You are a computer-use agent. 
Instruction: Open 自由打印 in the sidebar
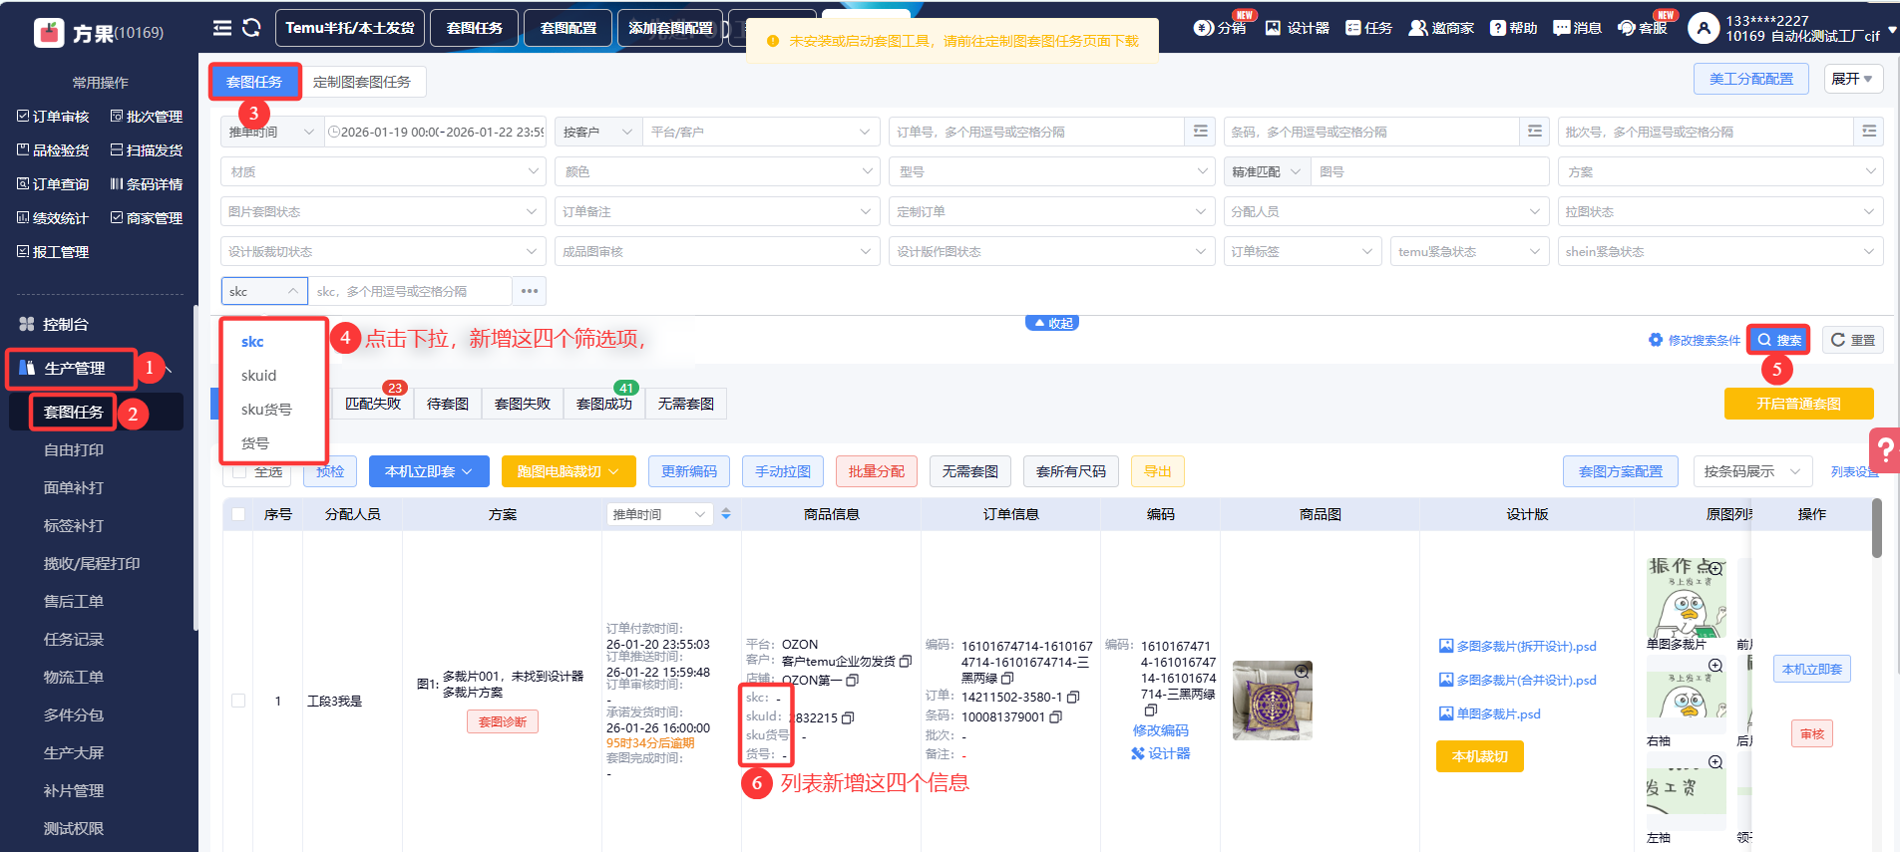pos(74,450)
